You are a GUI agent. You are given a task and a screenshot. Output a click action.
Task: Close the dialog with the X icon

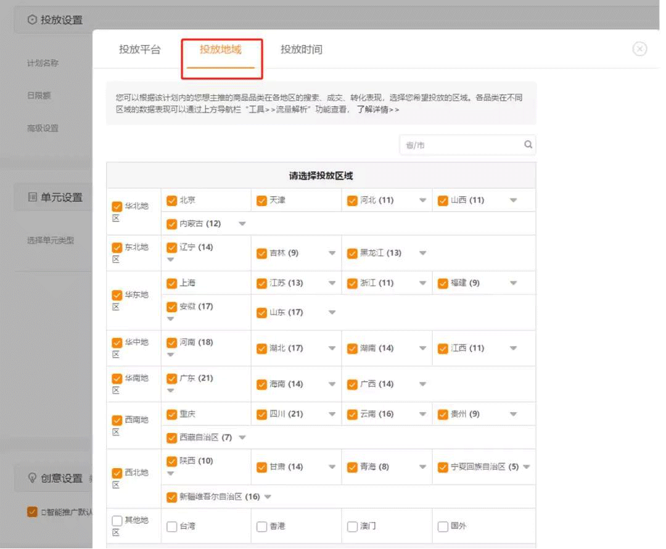tap(639, 49)
